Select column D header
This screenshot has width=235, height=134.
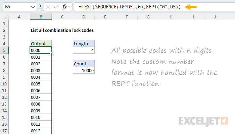pos(84,17)
